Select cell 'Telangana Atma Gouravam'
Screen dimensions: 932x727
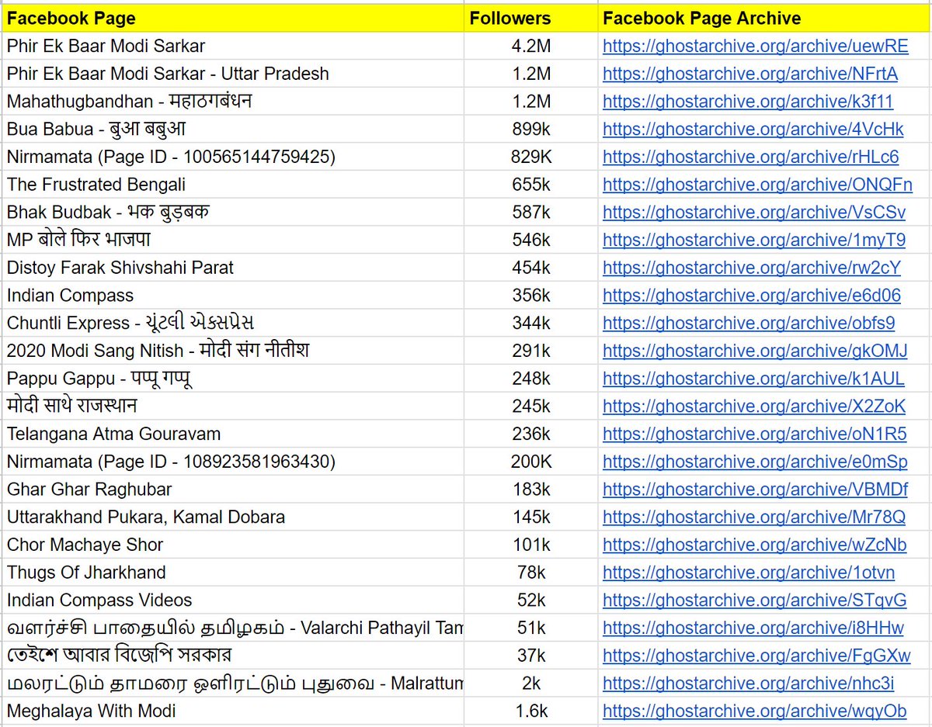(x=232, y=434)
